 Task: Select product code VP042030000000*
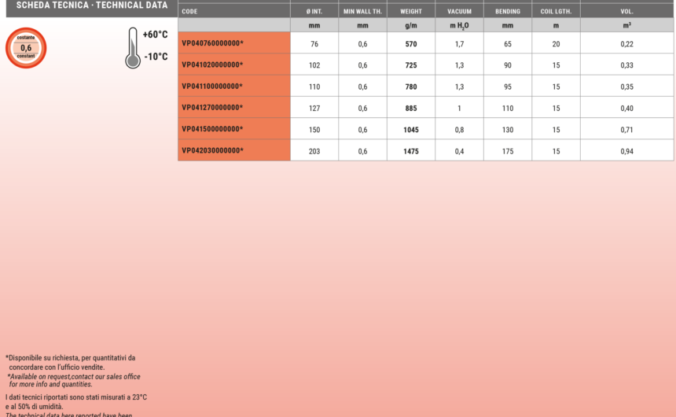point(212,150)
